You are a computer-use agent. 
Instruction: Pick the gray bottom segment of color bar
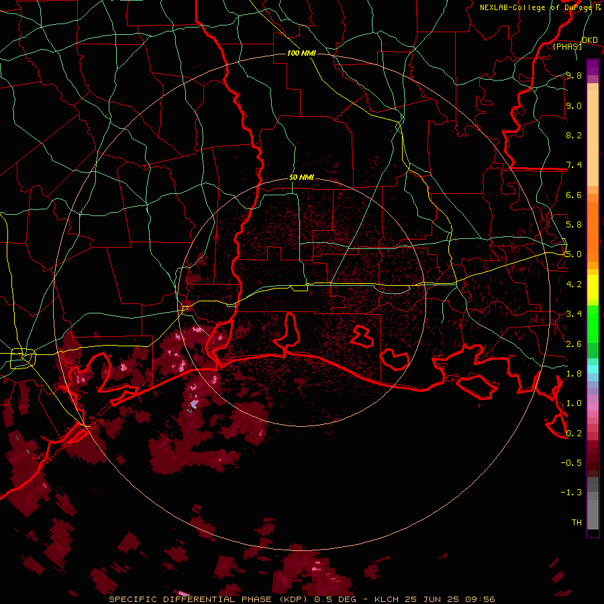tap(593, 514)
